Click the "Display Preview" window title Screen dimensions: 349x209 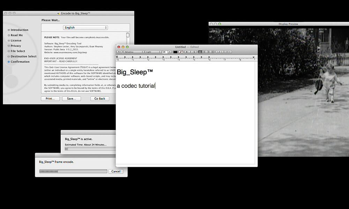point(288,24)
